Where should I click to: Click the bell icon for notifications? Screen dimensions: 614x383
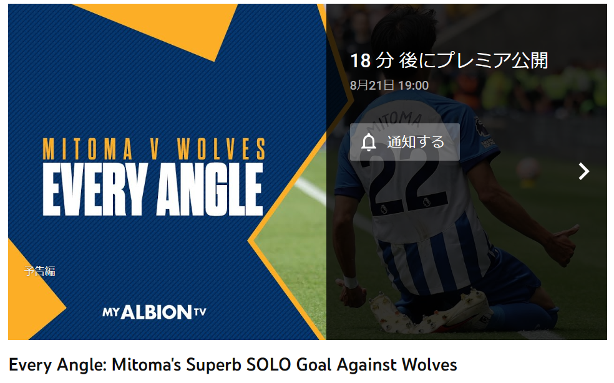click(369, 142)
